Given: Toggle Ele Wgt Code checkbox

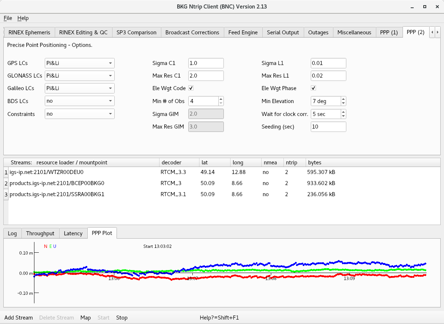Looking at the screenshot, I should [191, 88].
